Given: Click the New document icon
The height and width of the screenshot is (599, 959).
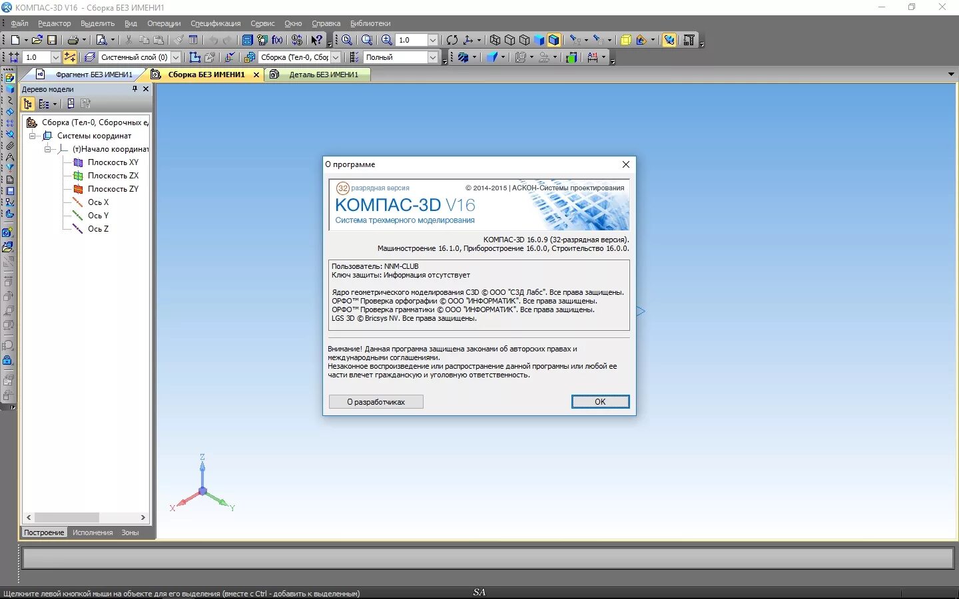Looking at the screenshot, I should pyautogui.click(x=15, y=40).
